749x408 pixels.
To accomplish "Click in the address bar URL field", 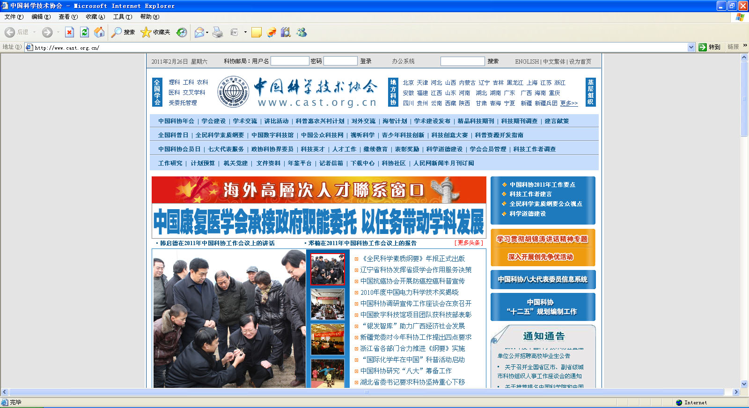I will 360,47.
